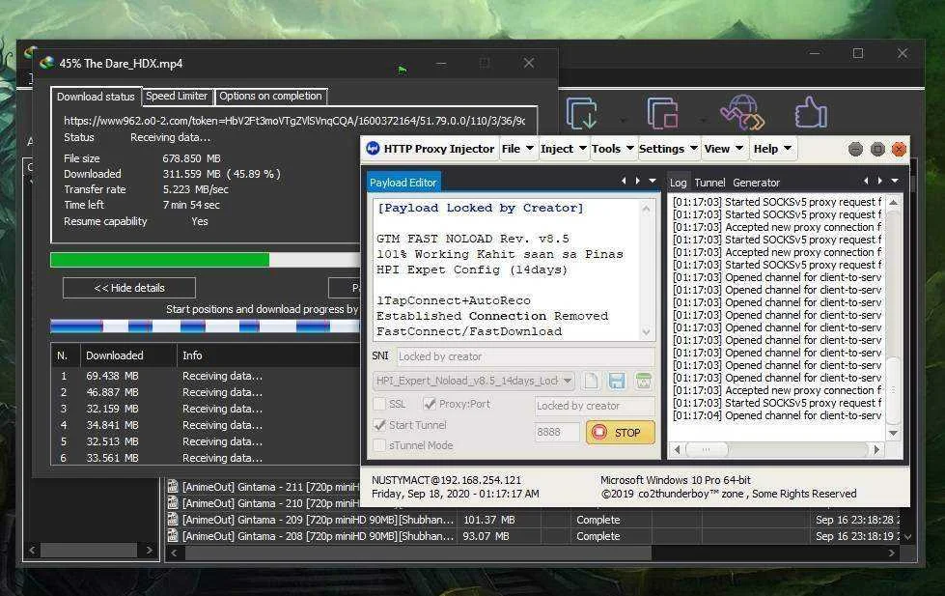Open the Tools dropdown menu
The height and width of the screenshot is (596, 945).
point(612,149)
